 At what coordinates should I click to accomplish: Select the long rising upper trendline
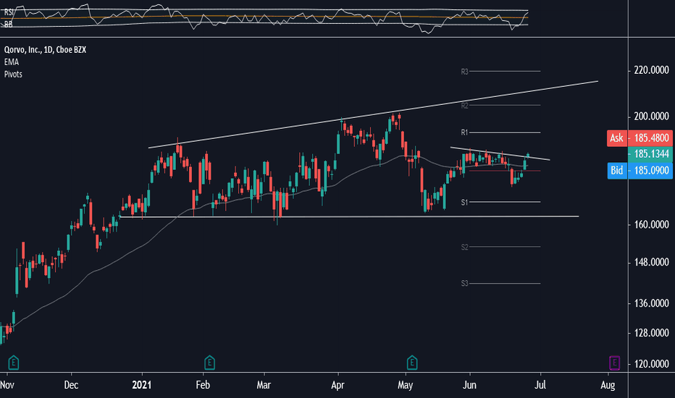pyautogui.click(x=373, y=114)
